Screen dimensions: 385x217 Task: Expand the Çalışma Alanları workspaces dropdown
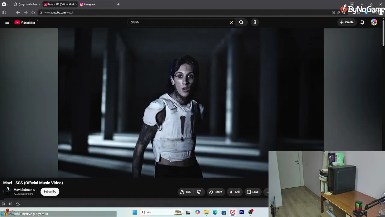click(27, 4)
